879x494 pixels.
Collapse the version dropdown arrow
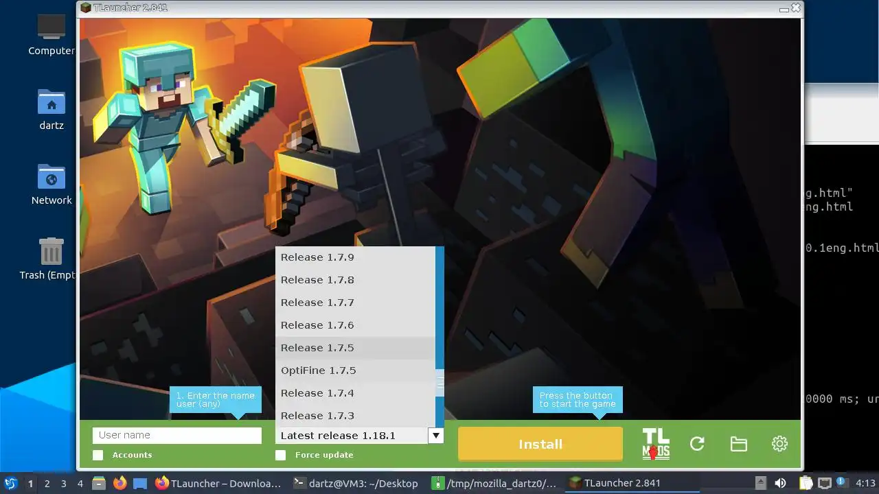click(435, 435)
